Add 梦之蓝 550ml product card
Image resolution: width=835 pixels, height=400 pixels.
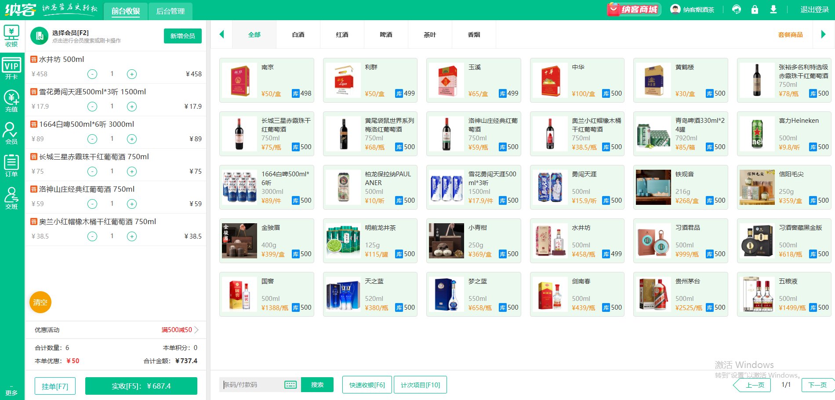tap(474, 294)
